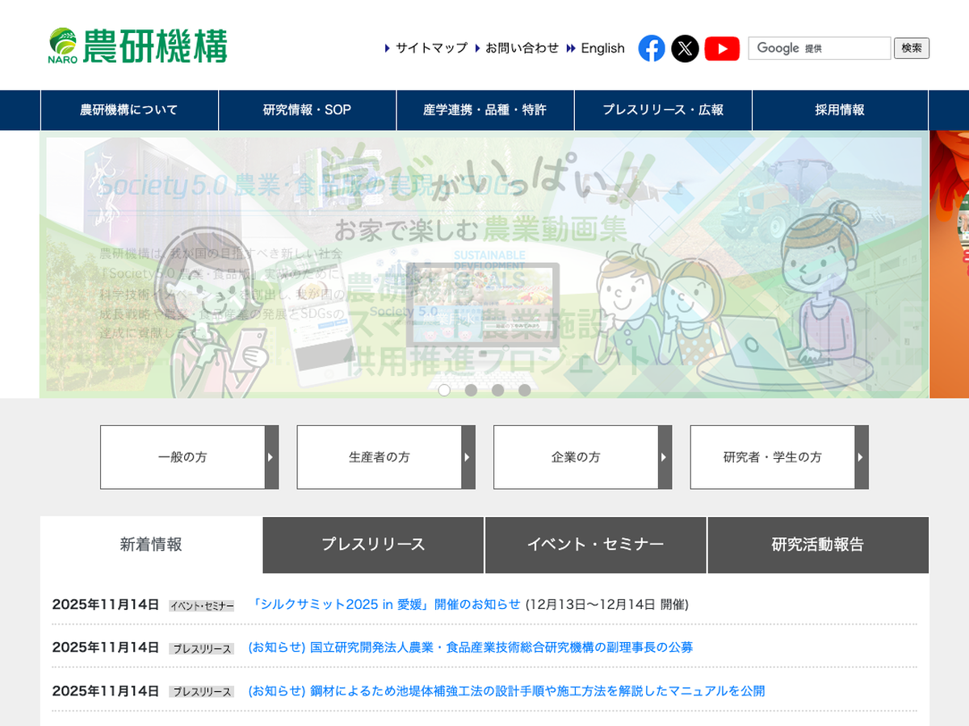Click the NARO logo in the header
969x726 pixels.
[138, 46]
